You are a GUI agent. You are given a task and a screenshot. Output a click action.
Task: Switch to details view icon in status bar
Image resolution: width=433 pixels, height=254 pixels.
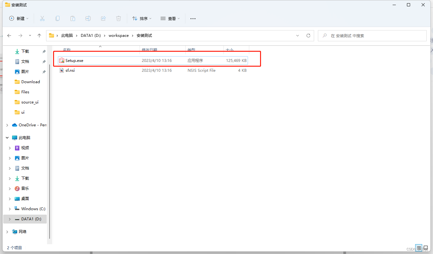[x=419, y=248]
